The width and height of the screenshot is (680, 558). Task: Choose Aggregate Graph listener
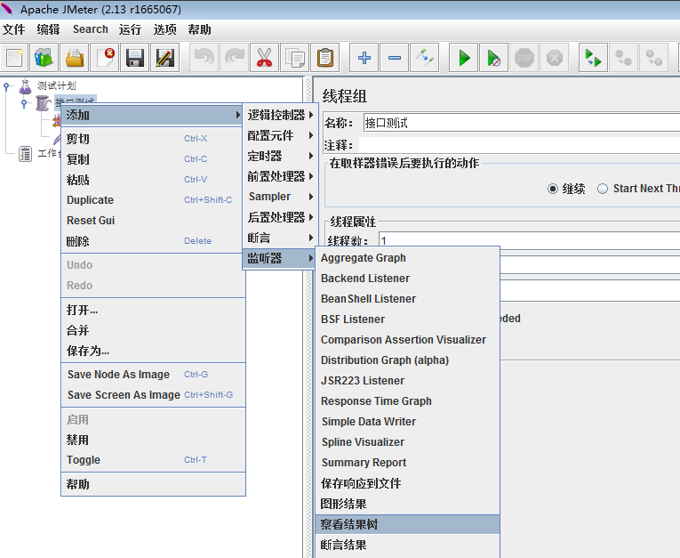coord(408,258)
